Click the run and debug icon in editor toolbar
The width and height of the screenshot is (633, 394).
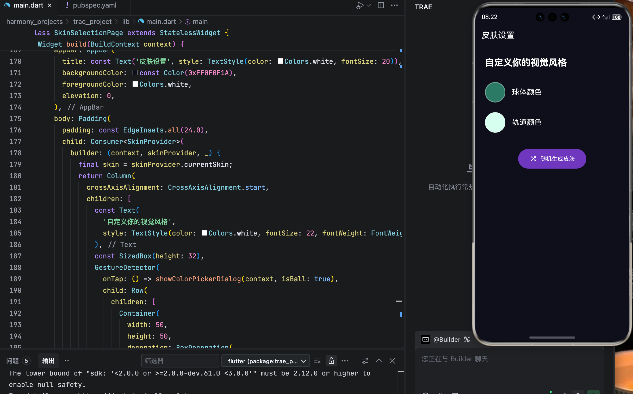pyautogui.click(x=360, y=5)
